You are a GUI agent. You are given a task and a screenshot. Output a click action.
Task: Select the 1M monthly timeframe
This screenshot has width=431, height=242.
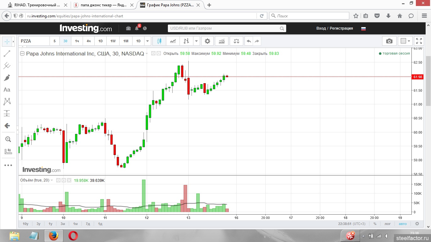point(126,41)
